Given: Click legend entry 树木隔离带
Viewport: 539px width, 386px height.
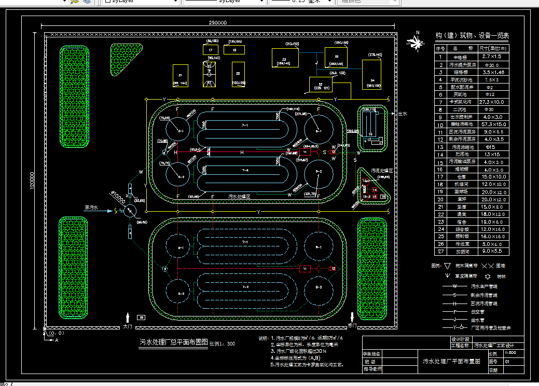Looking at the screenshot, I should [x=466, y=266].
